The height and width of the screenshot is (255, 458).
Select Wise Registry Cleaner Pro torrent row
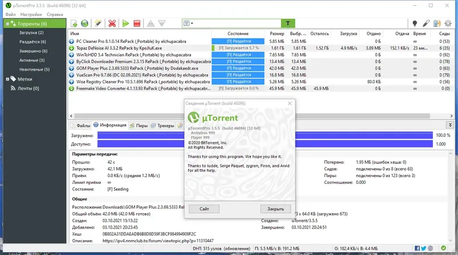point(260,82)
